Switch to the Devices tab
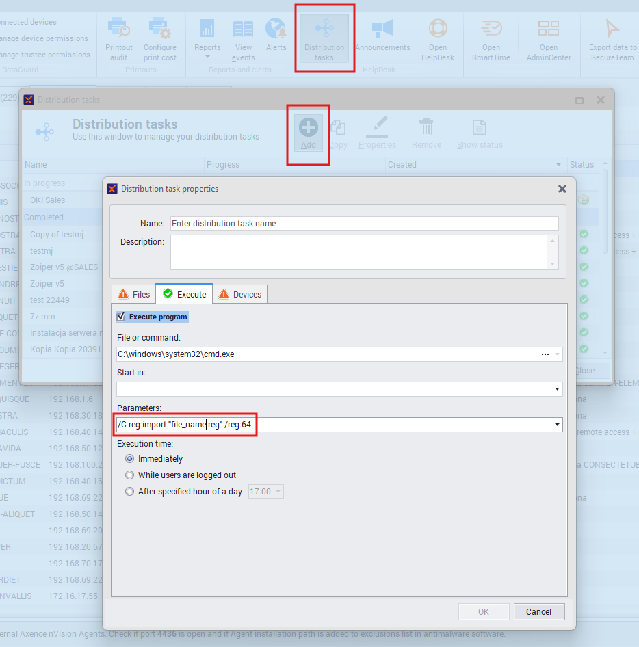Screen dimensions: 639x647 pyautogui.click(x=239, y=294)
